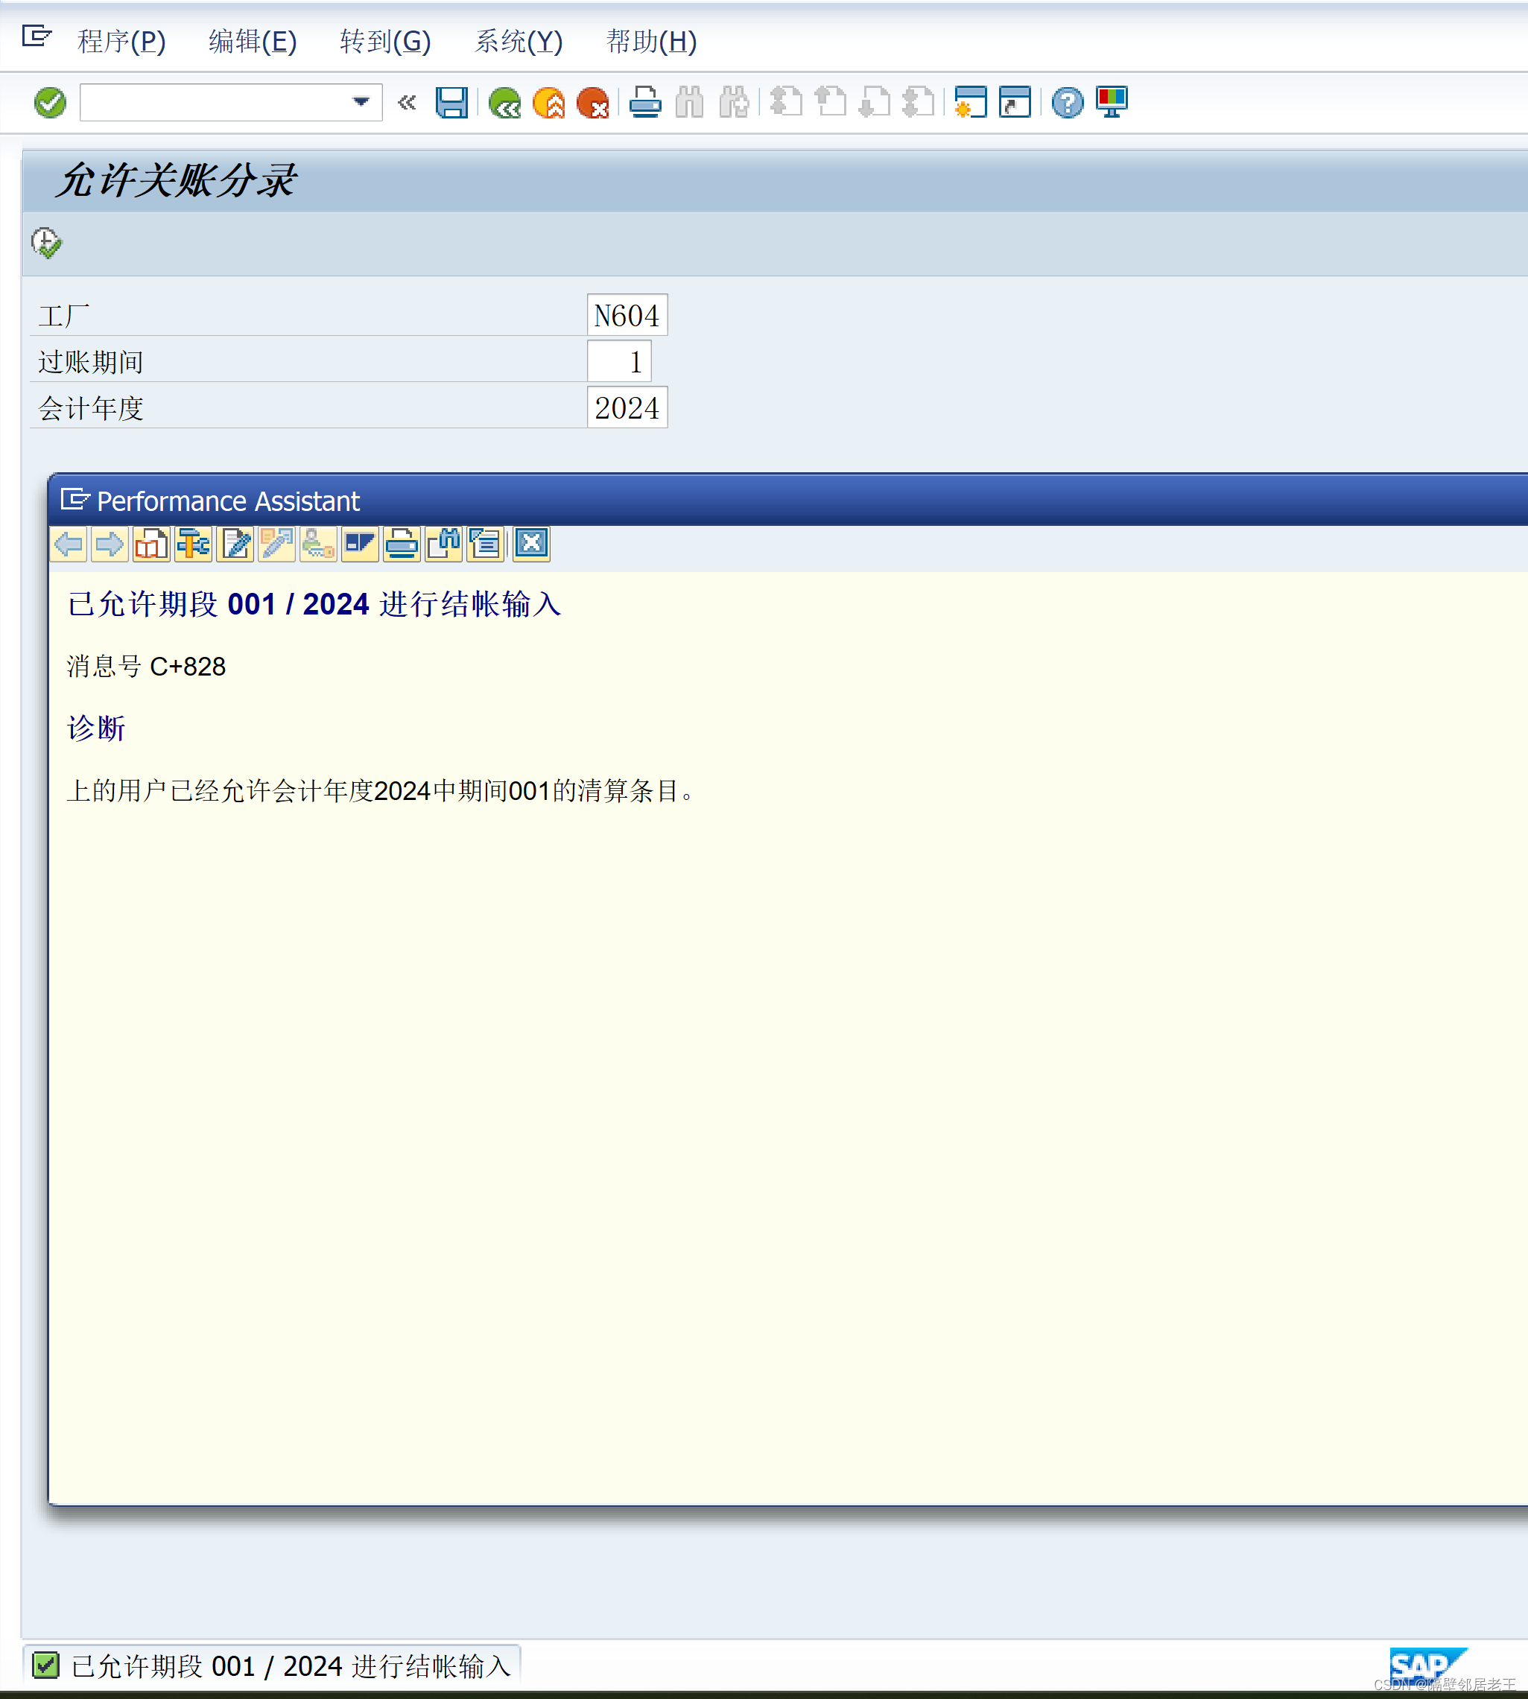Click the 工厂 field showing N604

pos(627,316)
